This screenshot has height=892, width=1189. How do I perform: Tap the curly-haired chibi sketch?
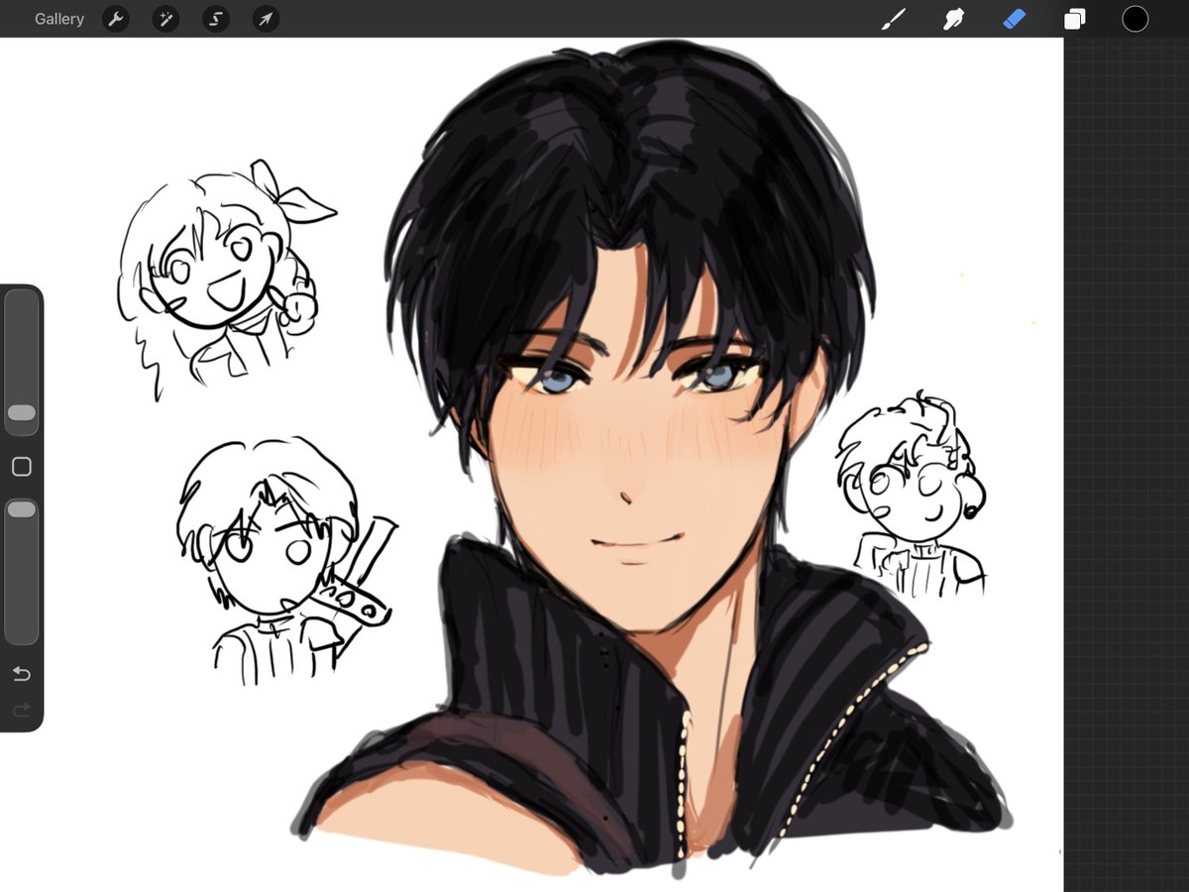(x=911, y=496)
